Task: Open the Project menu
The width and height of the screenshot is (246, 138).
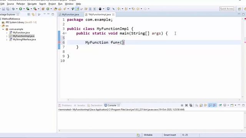Action: tap(52, 4)
